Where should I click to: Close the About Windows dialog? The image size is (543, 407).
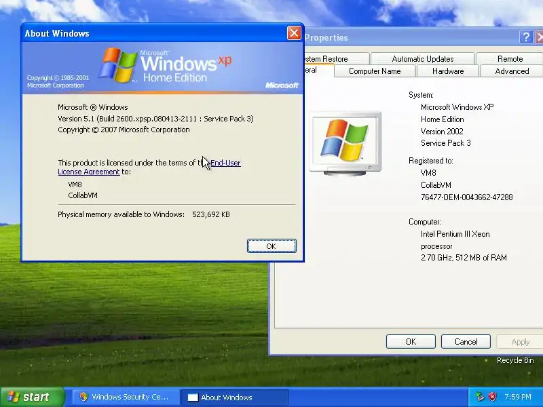pos(294,33)
